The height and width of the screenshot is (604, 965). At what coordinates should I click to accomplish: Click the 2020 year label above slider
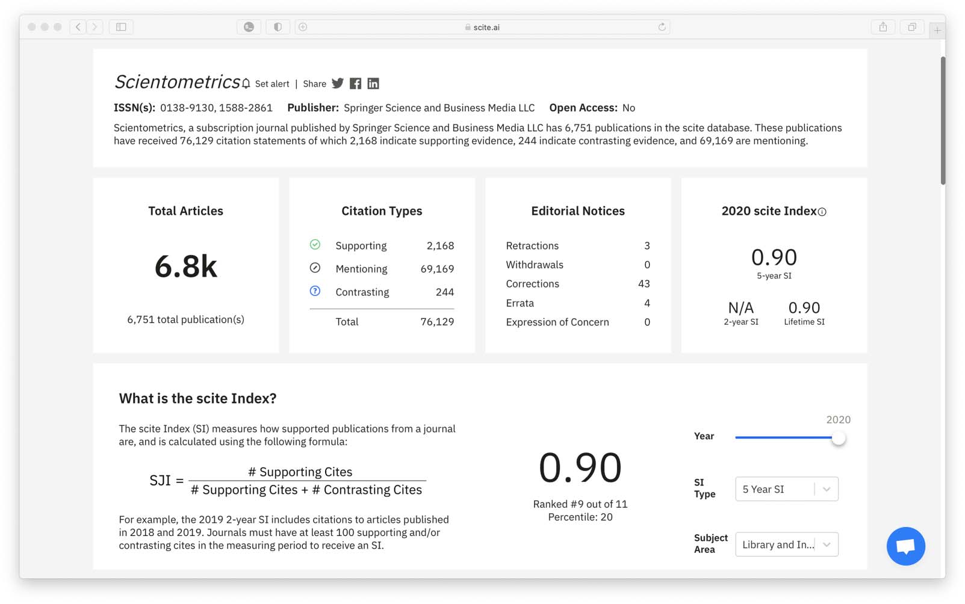[838, 420]
